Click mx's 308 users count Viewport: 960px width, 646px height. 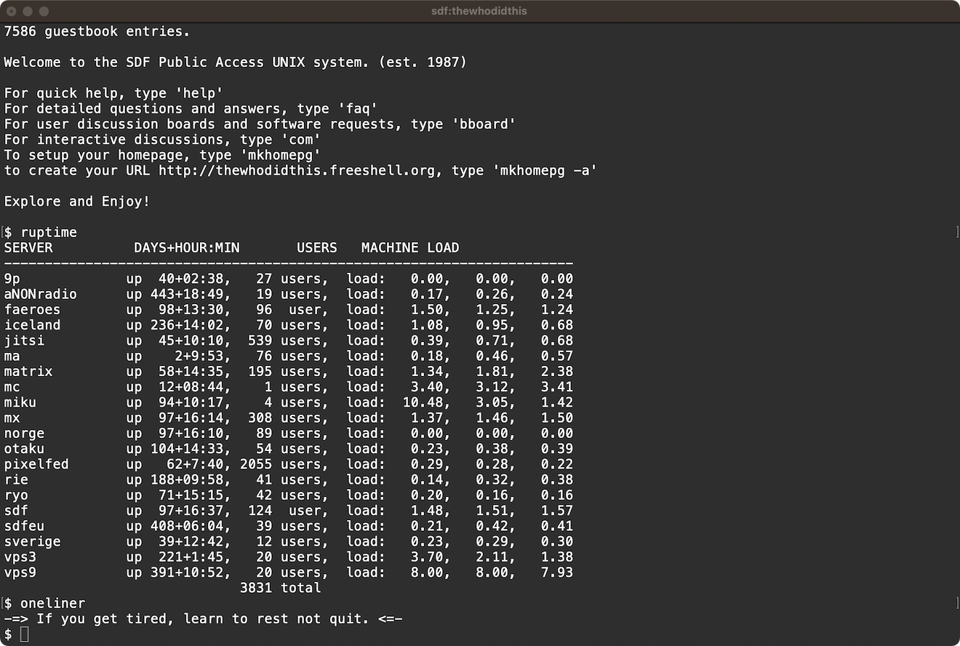point(260,418)
